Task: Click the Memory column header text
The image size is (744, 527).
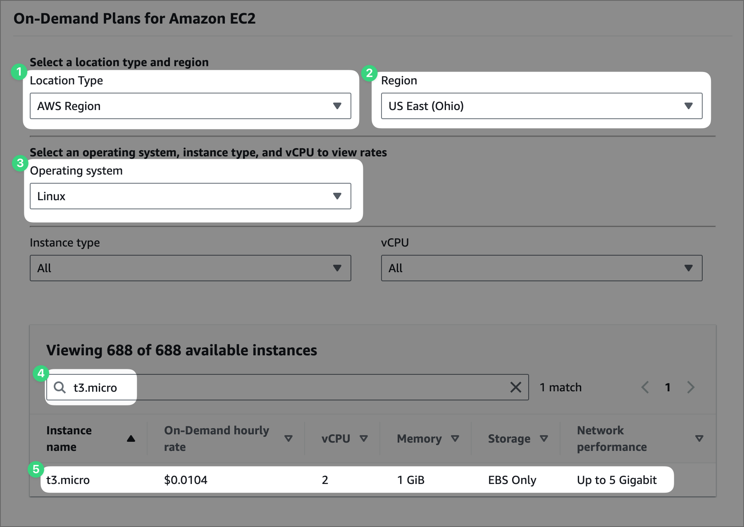Action: click(x=419, y=438)
